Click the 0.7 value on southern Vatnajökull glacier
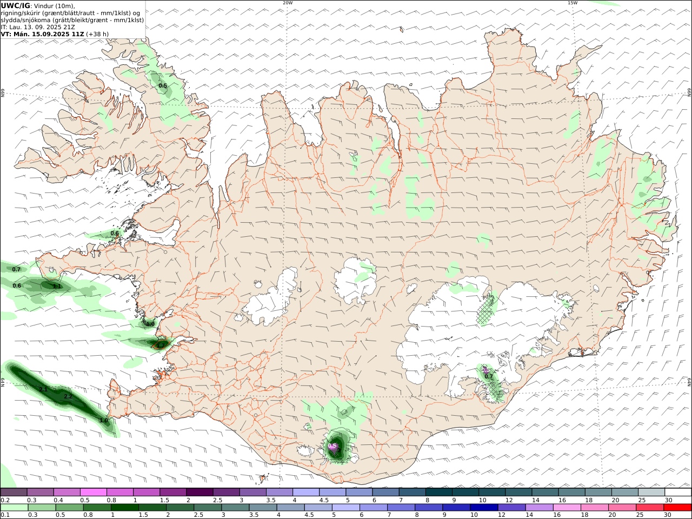 [x=489, y=376]
